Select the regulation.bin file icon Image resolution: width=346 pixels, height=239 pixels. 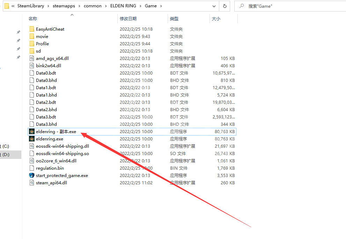32,168
